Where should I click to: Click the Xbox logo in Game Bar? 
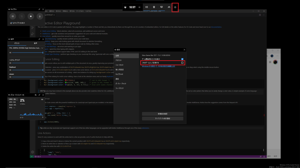point(125,7)
